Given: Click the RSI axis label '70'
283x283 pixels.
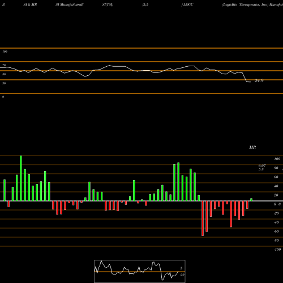Looking at the screenshot, I should (x=4, y=65).
